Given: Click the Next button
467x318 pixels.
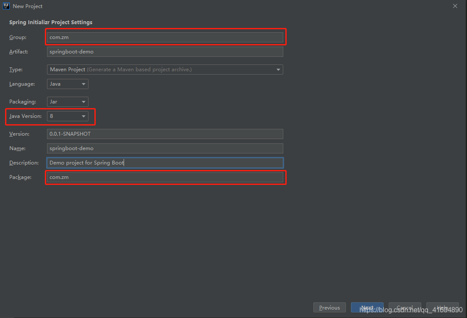Looking at the screenshot, I should pyautogui.click(x=367, y=307).
